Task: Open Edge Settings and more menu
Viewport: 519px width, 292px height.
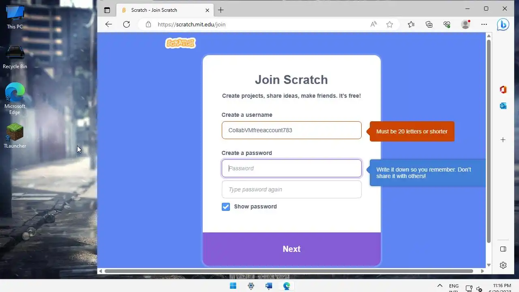Action: pyautogui.click(x=484, y=24)
